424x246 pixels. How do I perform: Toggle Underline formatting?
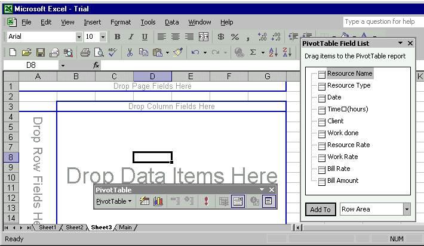click(145, 37)
